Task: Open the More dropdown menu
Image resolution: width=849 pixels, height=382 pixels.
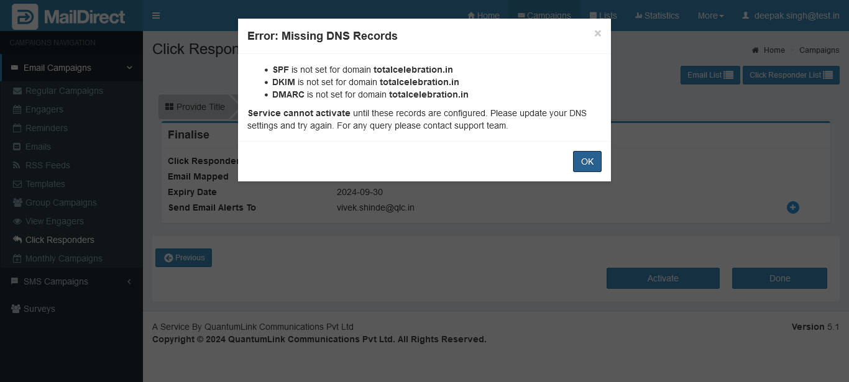Action: click(x=710, y=16)
